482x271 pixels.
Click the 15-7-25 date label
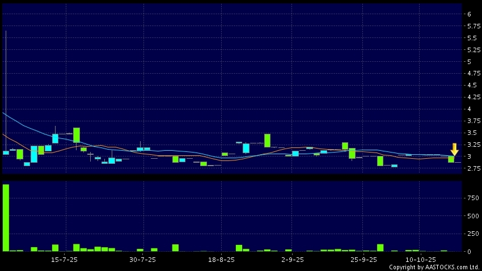click(64, 260)
